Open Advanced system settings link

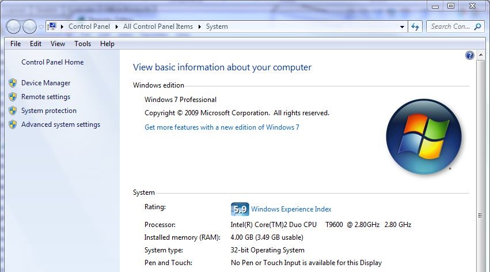pos(60,124)
